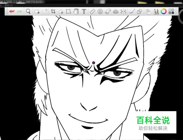
Task: Toggle Steady Stroke mode
Action: click(x=132, y=11)
